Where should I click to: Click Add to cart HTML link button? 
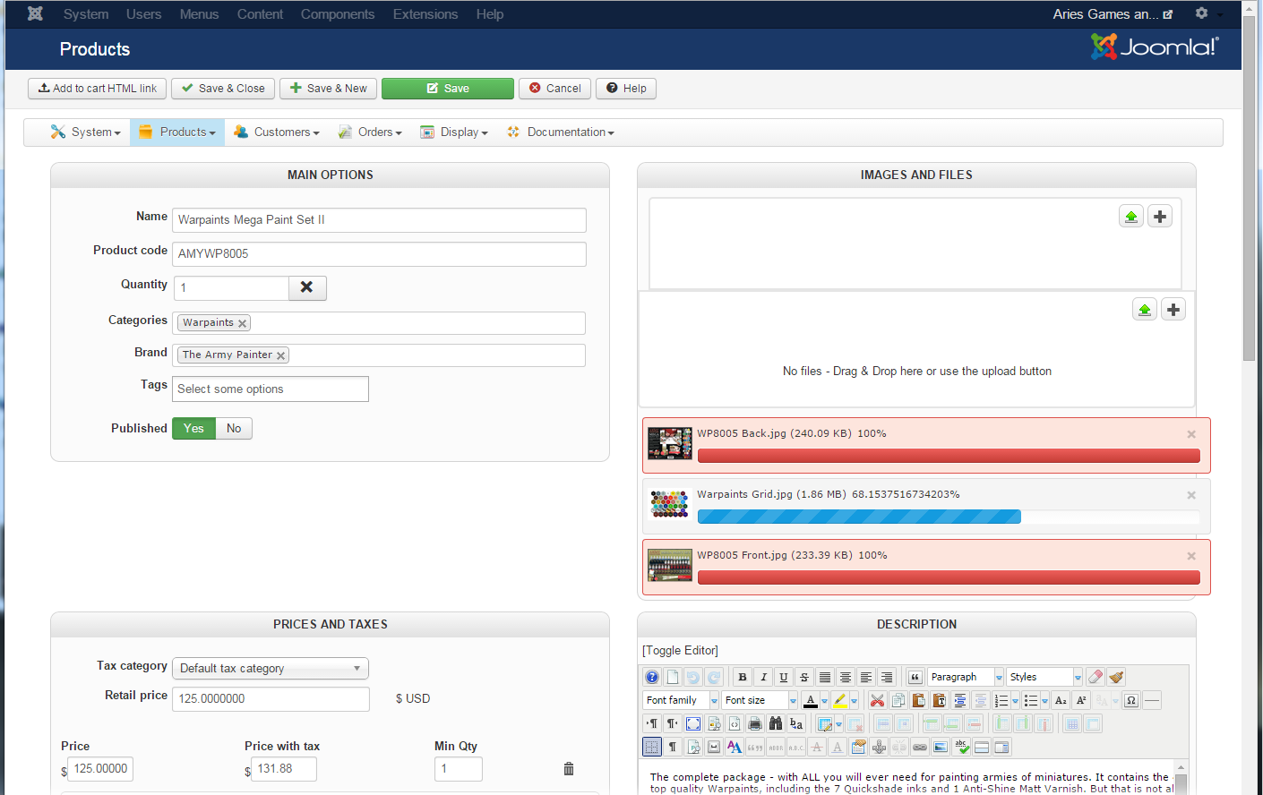(x=97, y=89)
